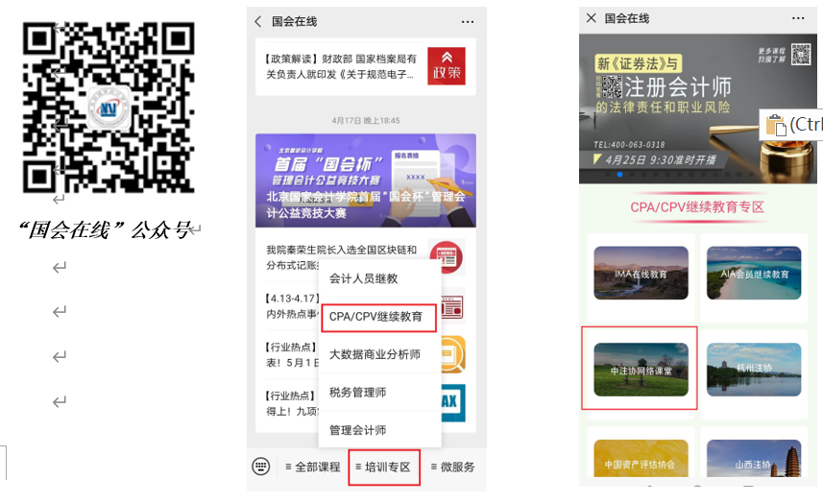Image resolution: width=823 pixels, height=504 pixels.
Task: Expand the 培训专区 bottom menu
Action: (383, 468)
